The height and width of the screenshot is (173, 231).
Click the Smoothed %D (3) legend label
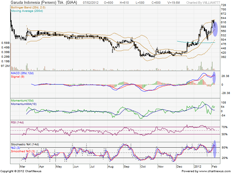click(23, 151)
